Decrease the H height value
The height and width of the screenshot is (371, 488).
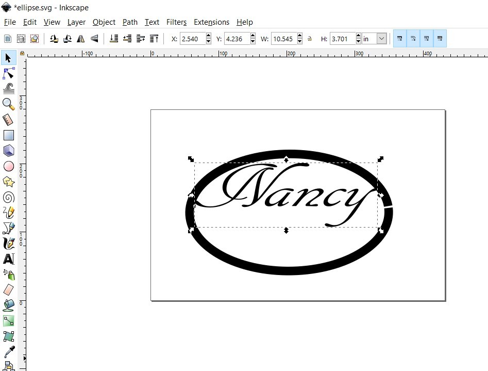click(x=359, y=42)
